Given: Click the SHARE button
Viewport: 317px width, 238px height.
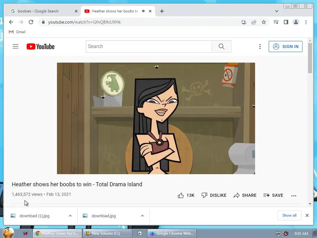Looking at the screenshot, I should pos(245,195).
